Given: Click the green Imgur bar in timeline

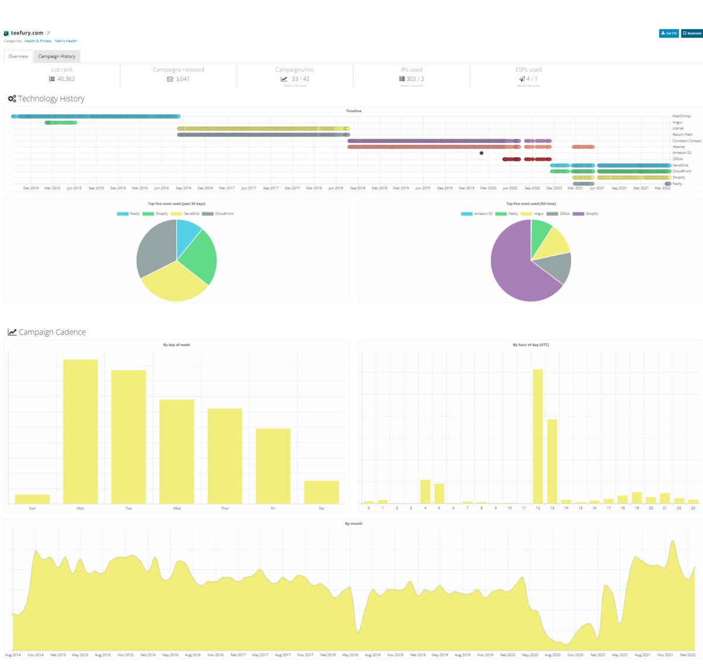Looking at the screenshot, I should [x=61, y=122].
